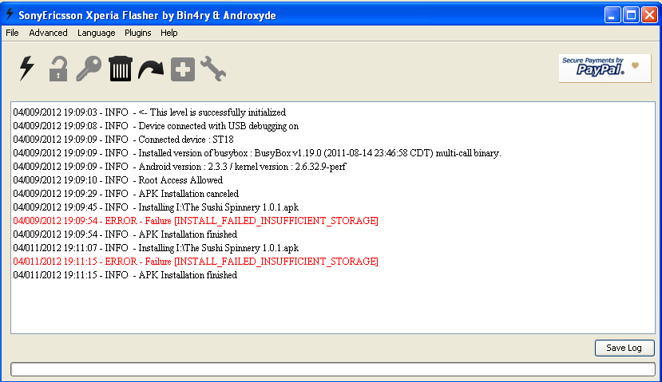Image resolution: width=662 pixels, height=382 pixels.
Task: Click the wrench tools icon
Action: click(x=213, y=69)
